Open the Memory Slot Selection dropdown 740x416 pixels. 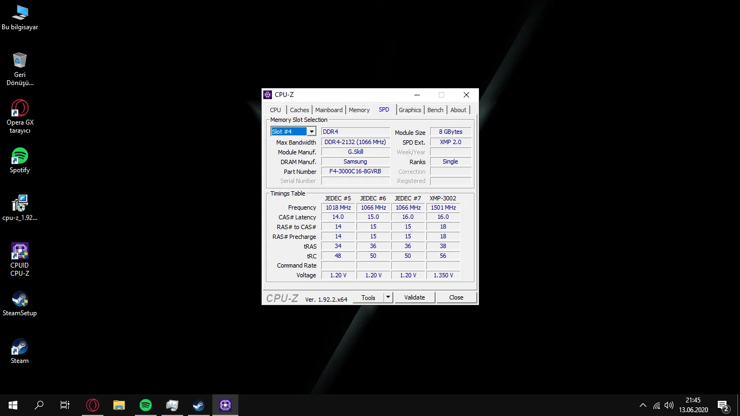[312, 131]
